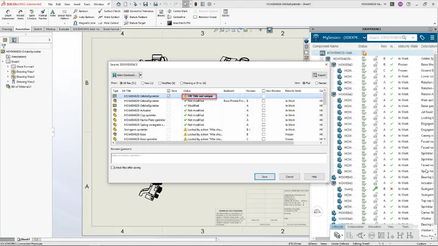Screen dimensions: 438x246
Task: Click the Save button in dialog
Action: (x=264, y=177)
